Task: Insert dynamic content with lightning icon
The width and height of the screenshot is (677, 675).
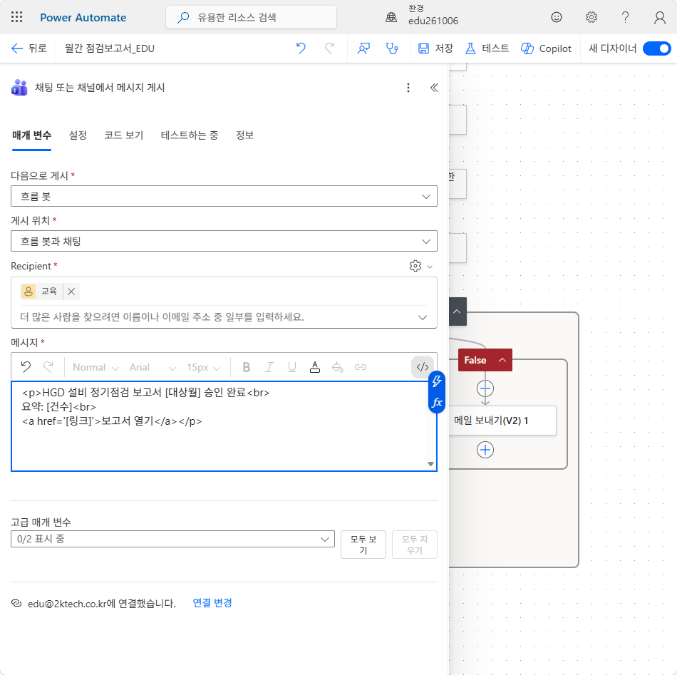Action: pos(437,381)
